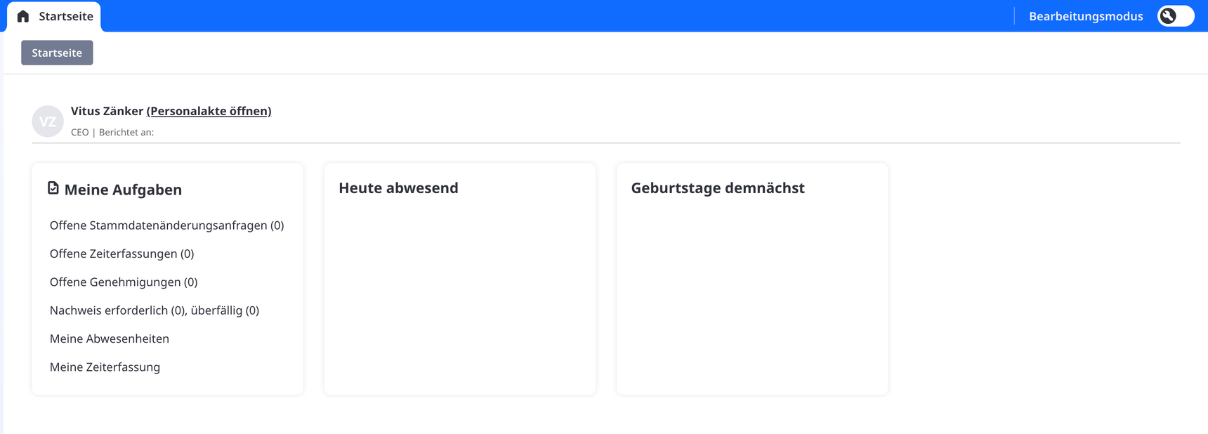Click the Meine Aufgaben heading

point(123,190)
